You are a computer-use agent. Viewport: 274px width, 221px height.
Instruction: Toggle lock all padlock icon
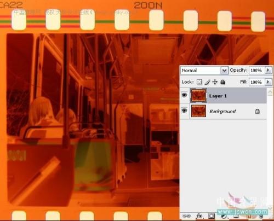222,82
